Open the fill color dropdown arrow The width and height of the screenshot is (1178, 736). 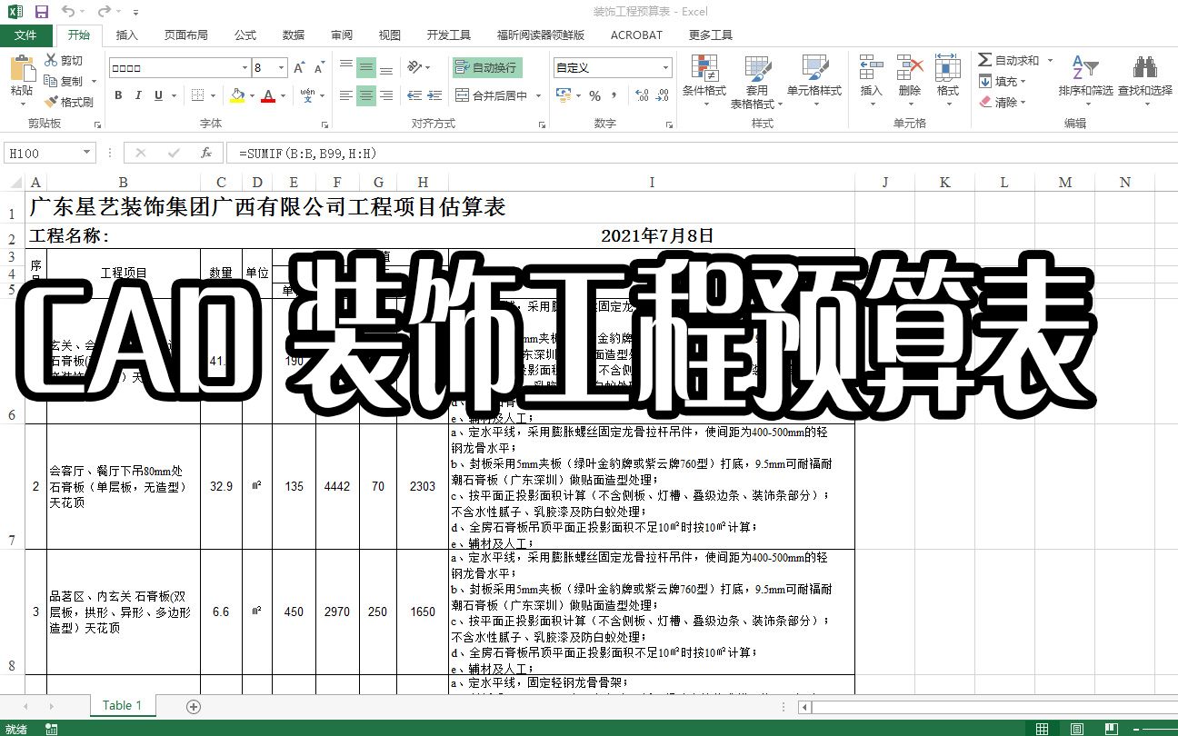[253, 95]
